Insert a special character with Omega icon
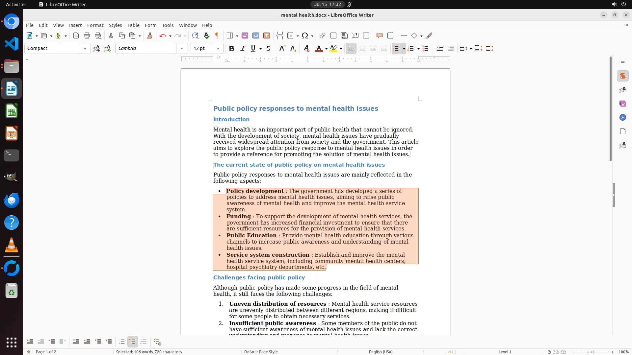Viewport: 632px width, 355px height. [305, 36]
